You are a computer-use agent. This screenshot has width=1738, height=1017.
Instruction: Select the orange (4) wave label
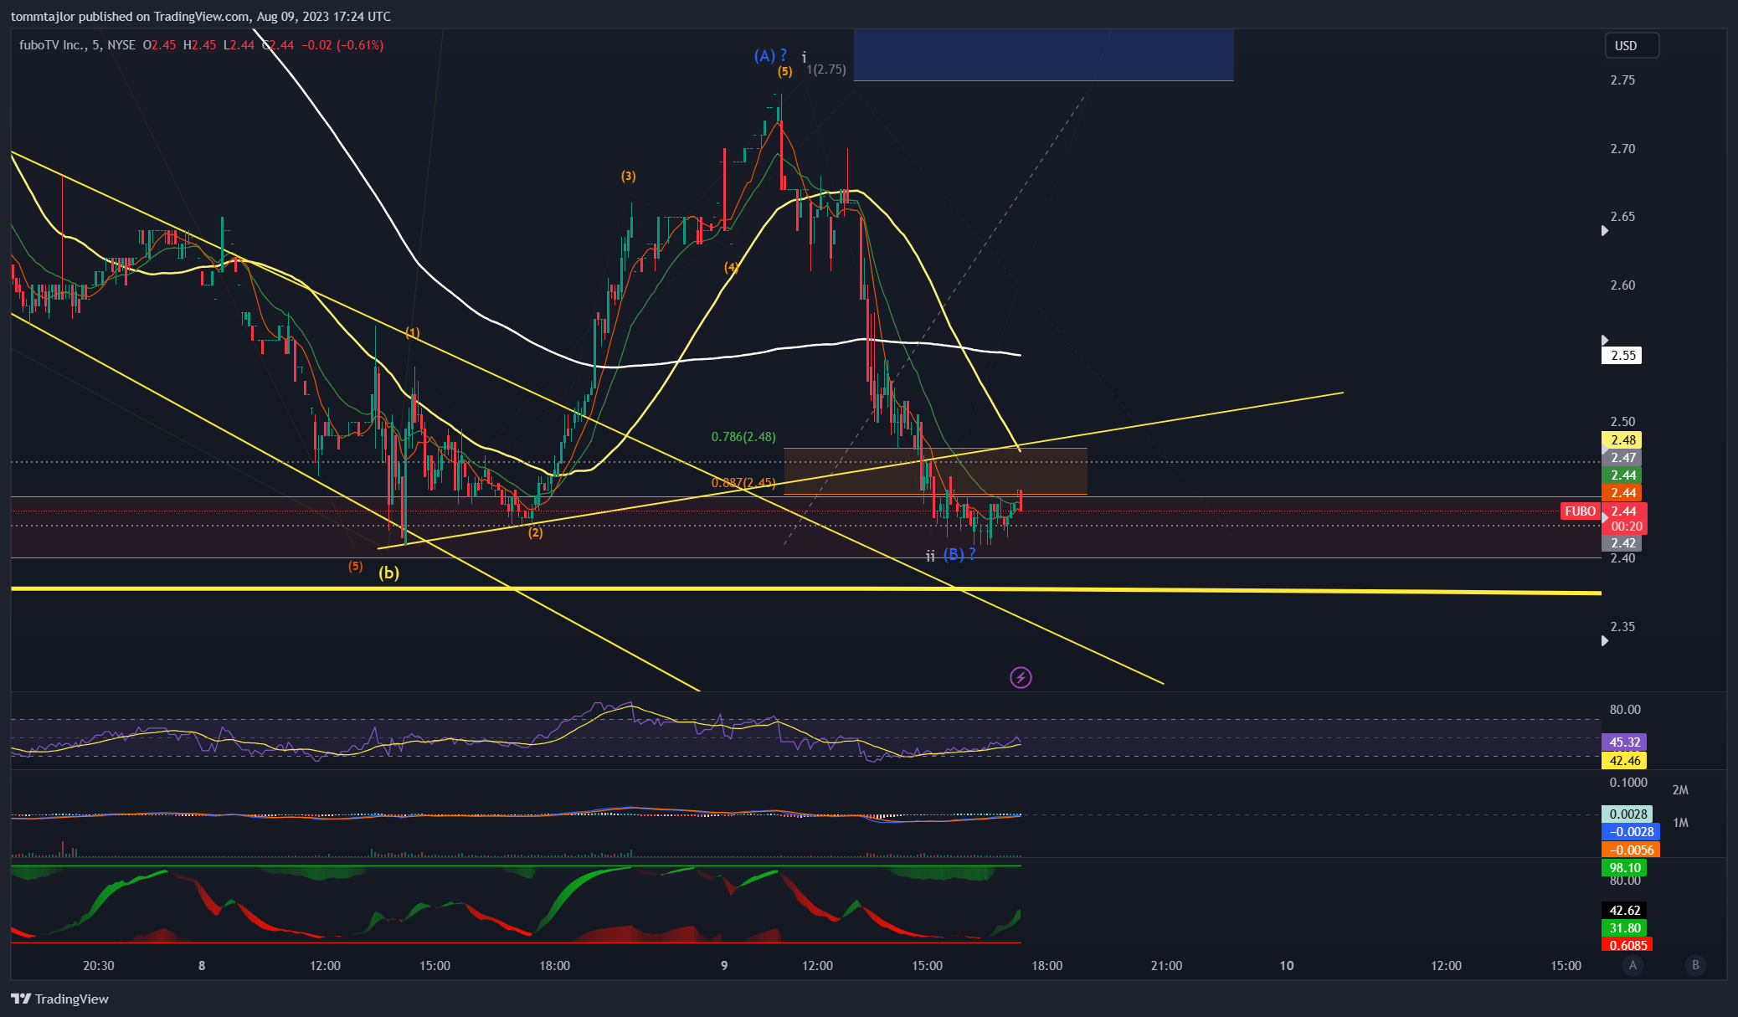[732, 268]
